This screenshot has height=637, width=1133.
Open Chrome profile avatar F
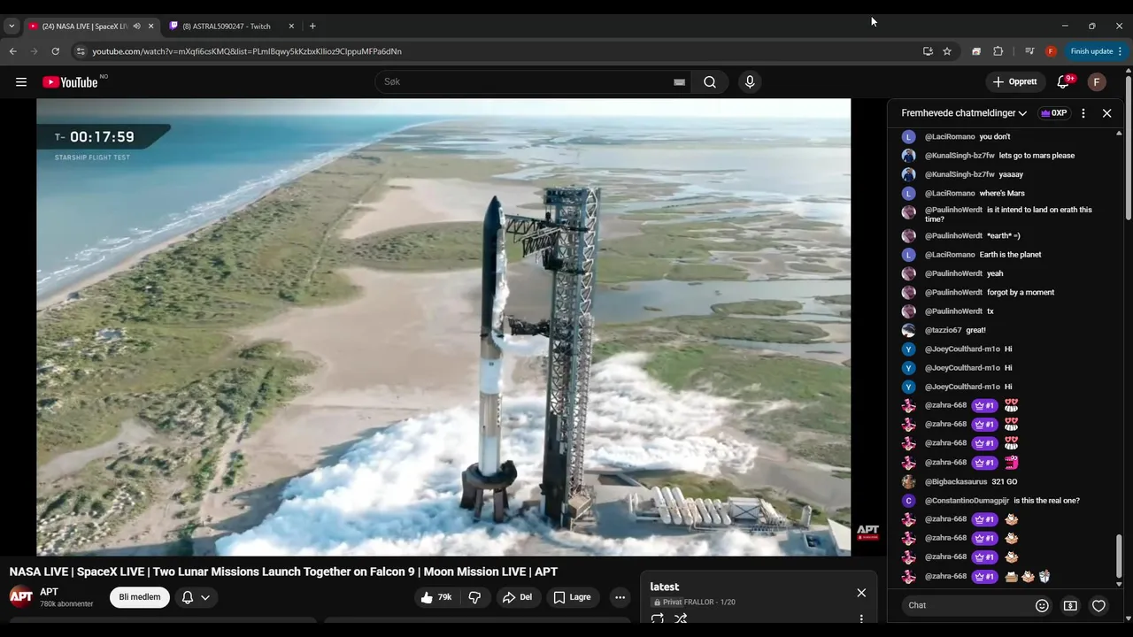pyautogui.click(x=1051, y=51)
